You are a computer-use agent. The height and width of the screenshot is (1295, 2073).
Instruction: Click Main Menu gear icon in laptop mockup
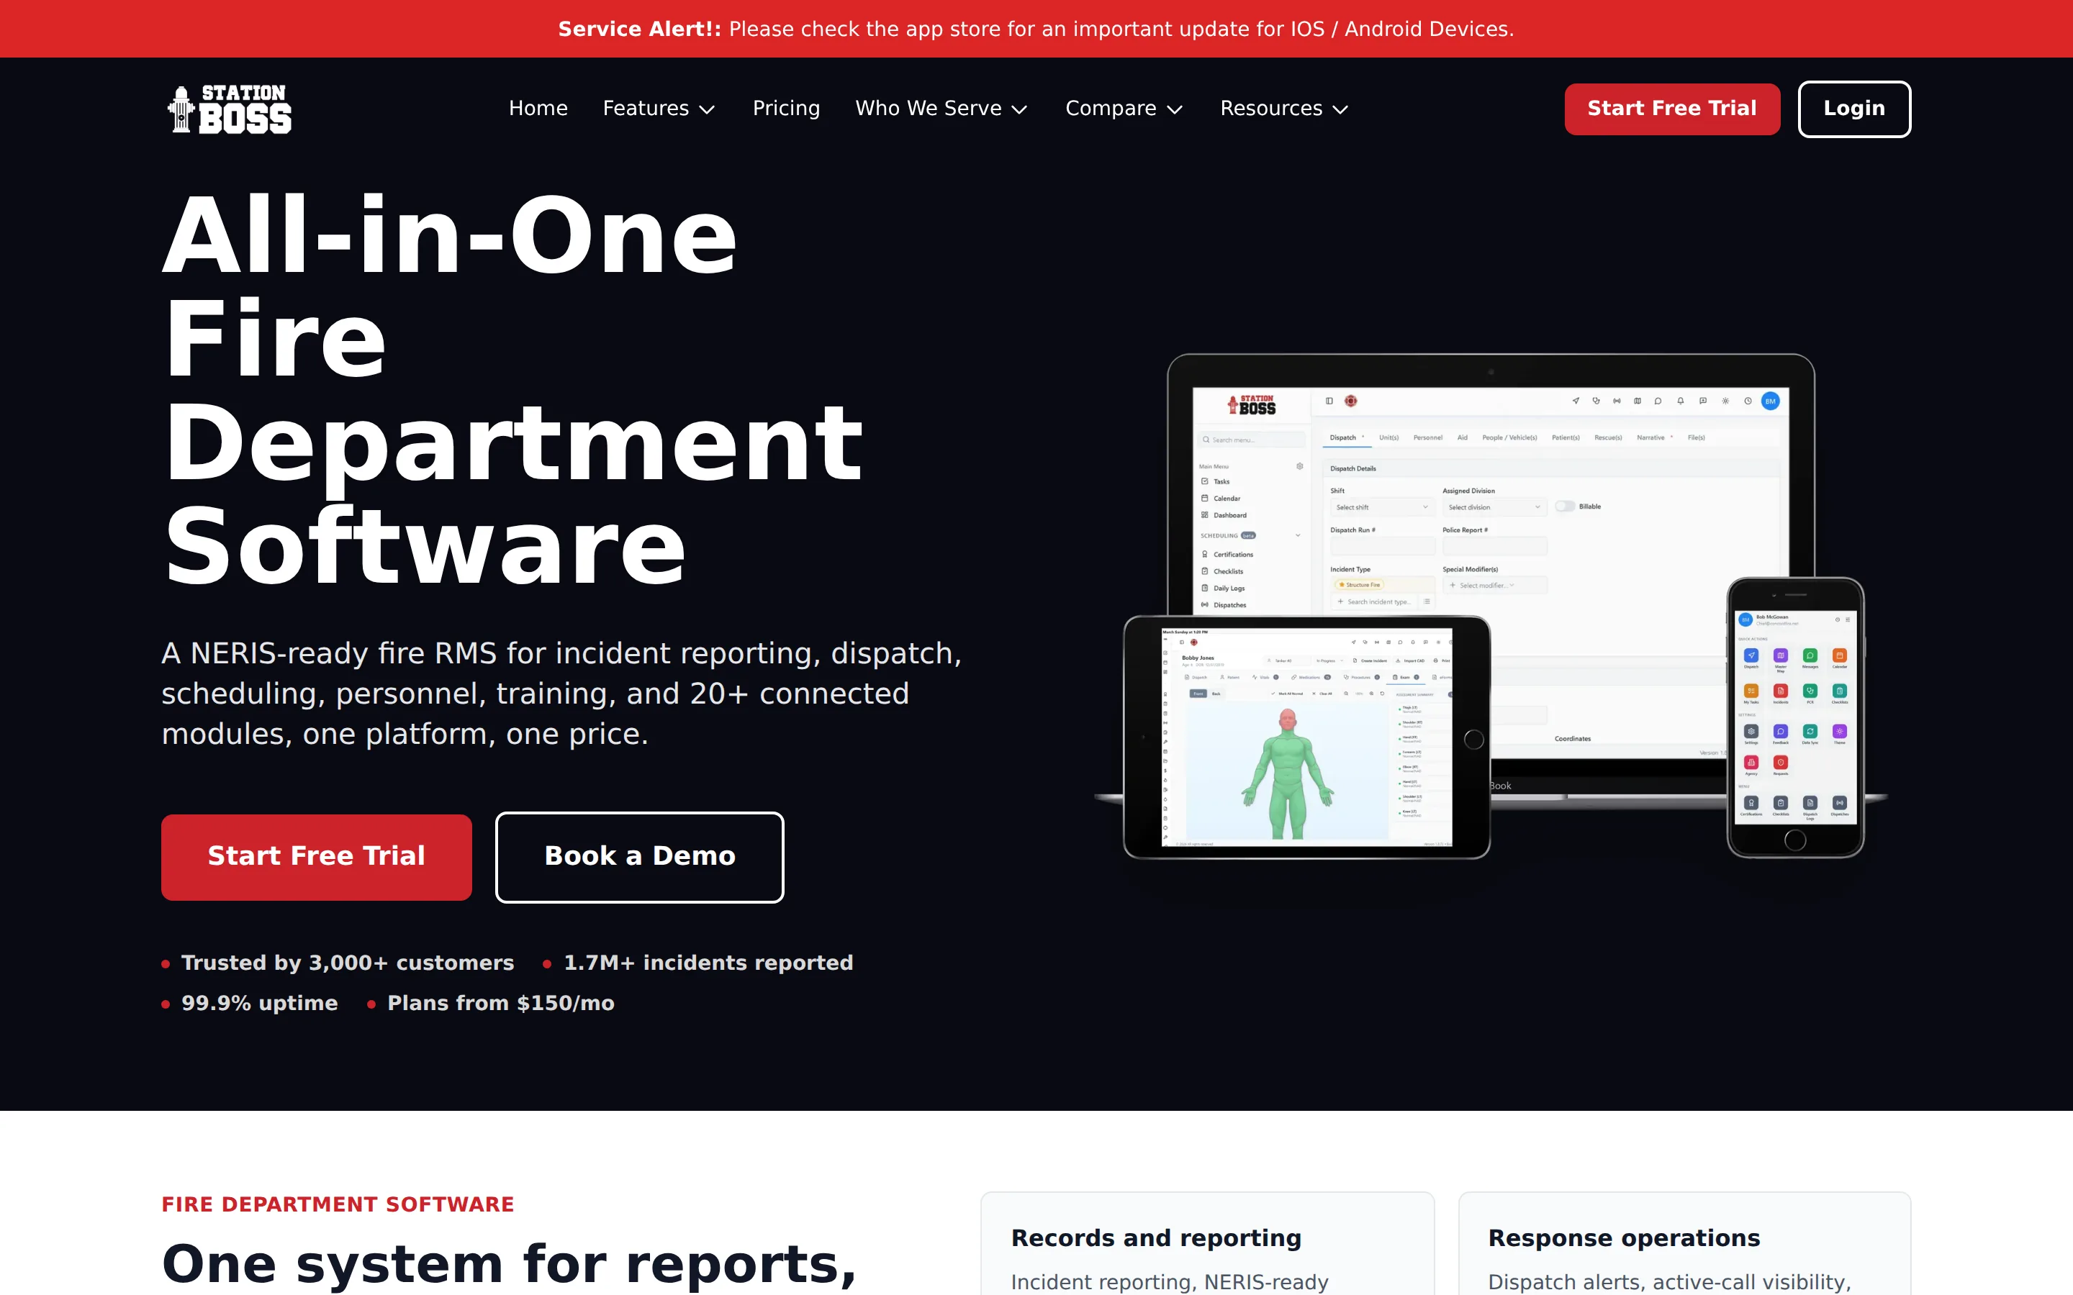(1299, 467)
